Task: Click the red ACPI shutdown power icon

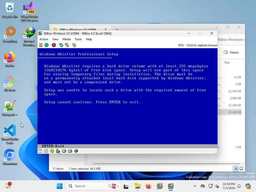Action: [54, 45]
